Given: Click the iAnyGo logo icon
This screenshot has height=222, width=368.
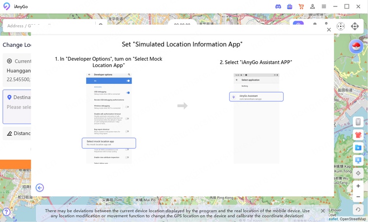Looking at the screenshot, I should pyautogui.click(x=7, y=6).
